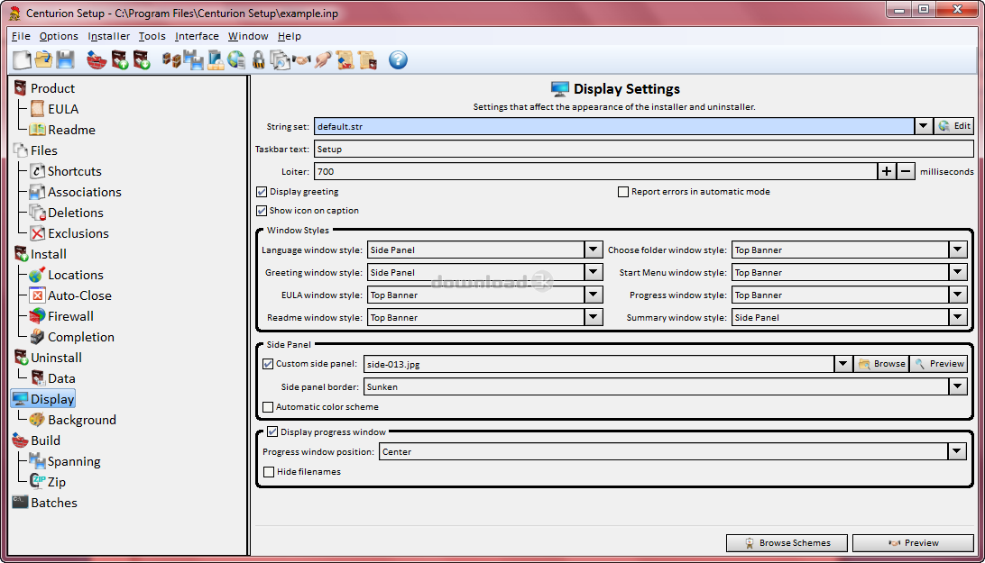The height and width of the screenshot is (563, 985).
Task: Click the Browse Schemes button
Action: click(787, 543)
